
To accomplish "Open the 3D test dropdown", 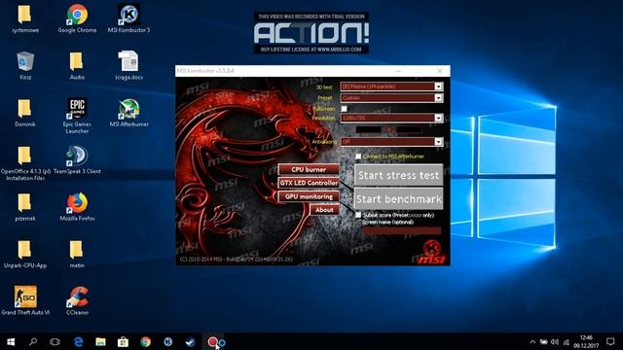I will point(391,87).
